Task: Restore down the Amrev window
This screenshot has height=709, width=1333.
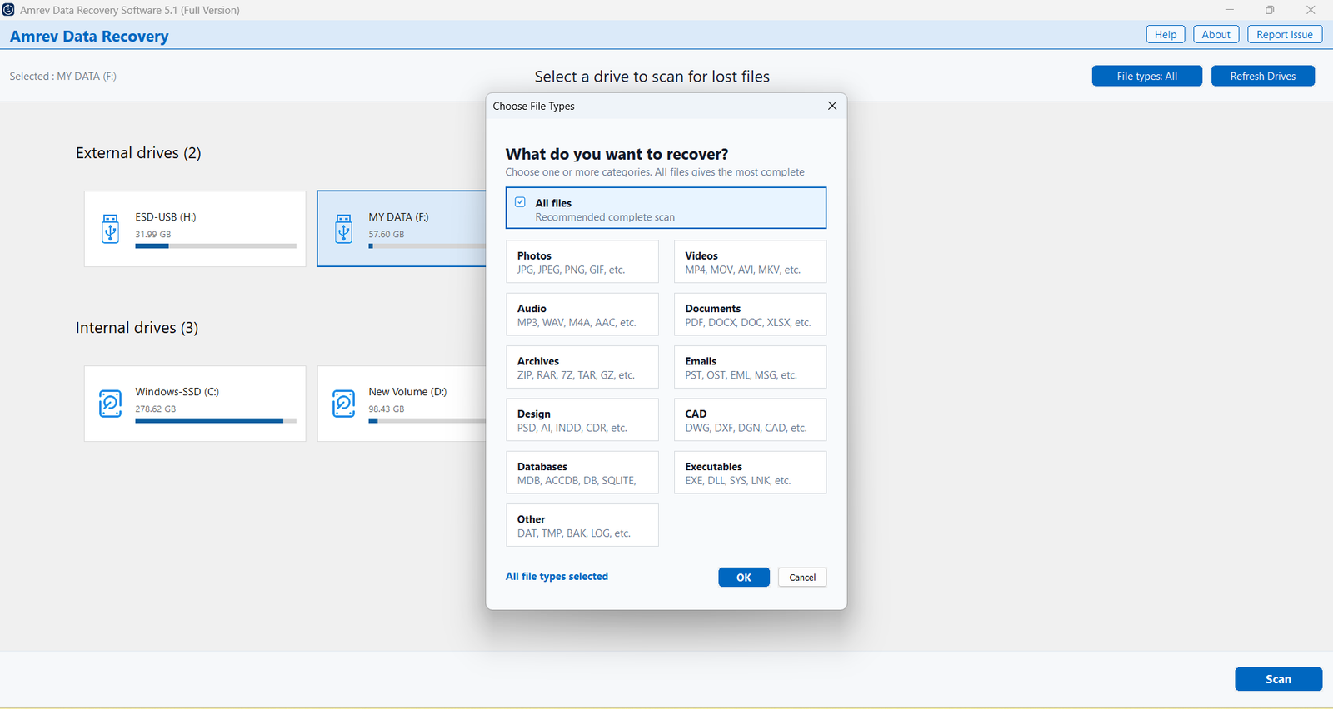Action: [1270, 10]
